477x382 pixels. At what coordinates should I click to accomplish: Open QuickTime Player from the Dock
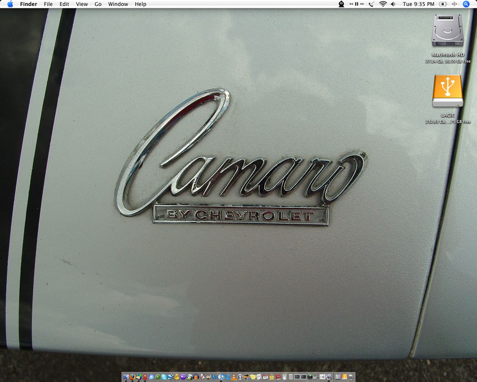227,377
